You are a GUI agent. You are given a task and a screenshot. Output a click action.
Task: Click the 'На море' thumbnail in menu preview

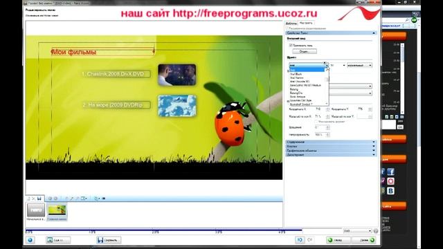[x=177, y=106]
